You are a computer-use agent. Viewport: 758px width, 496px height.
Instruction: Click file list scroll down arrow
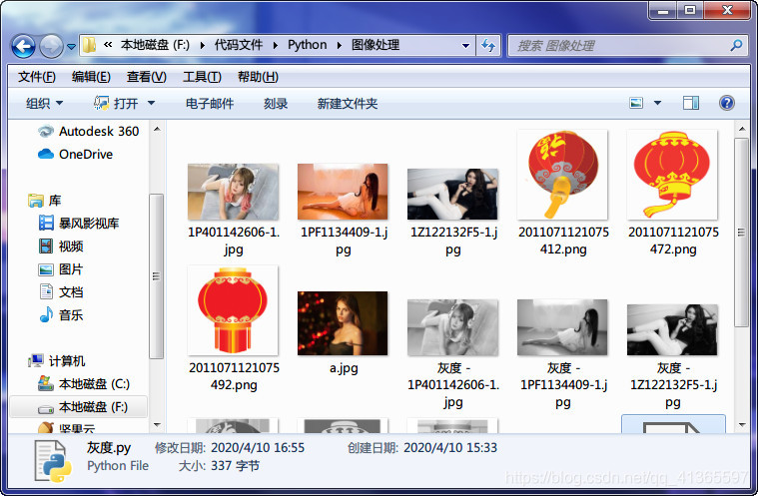click(742, 425)
